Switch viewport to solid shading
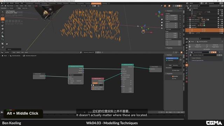The width and height of the screenshot is (224, 126). (x=178, y=6)
